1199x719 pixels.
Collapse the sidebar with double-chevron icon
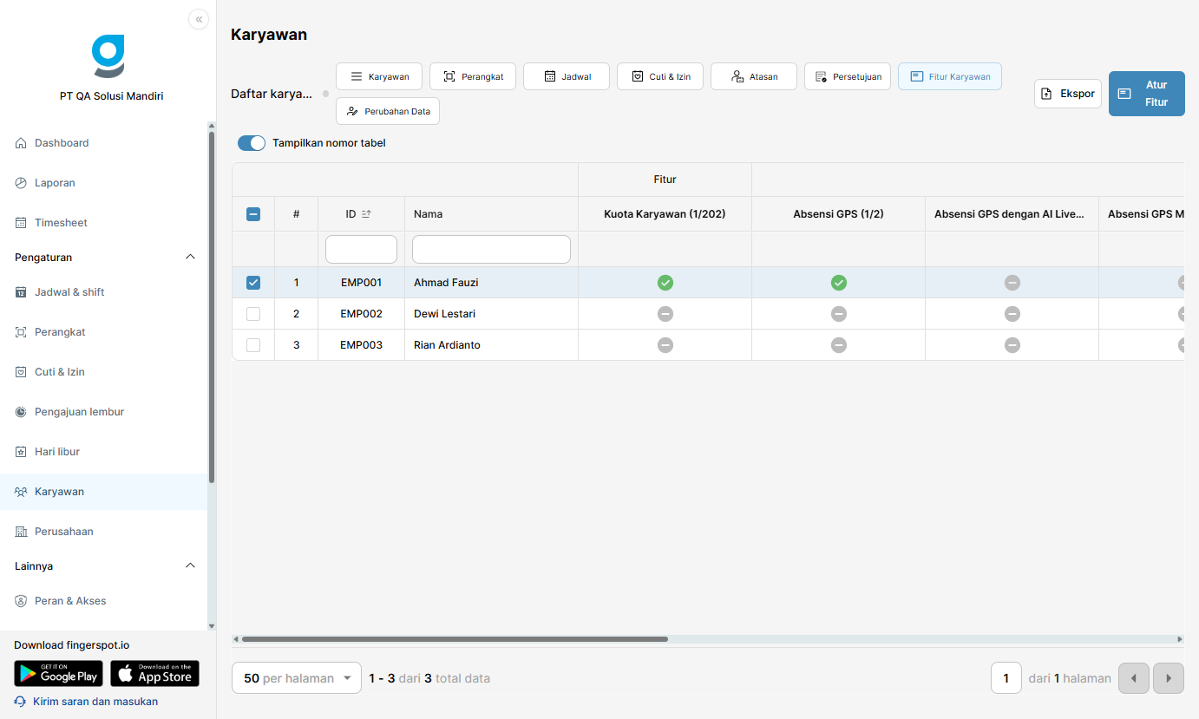[199, 19]
